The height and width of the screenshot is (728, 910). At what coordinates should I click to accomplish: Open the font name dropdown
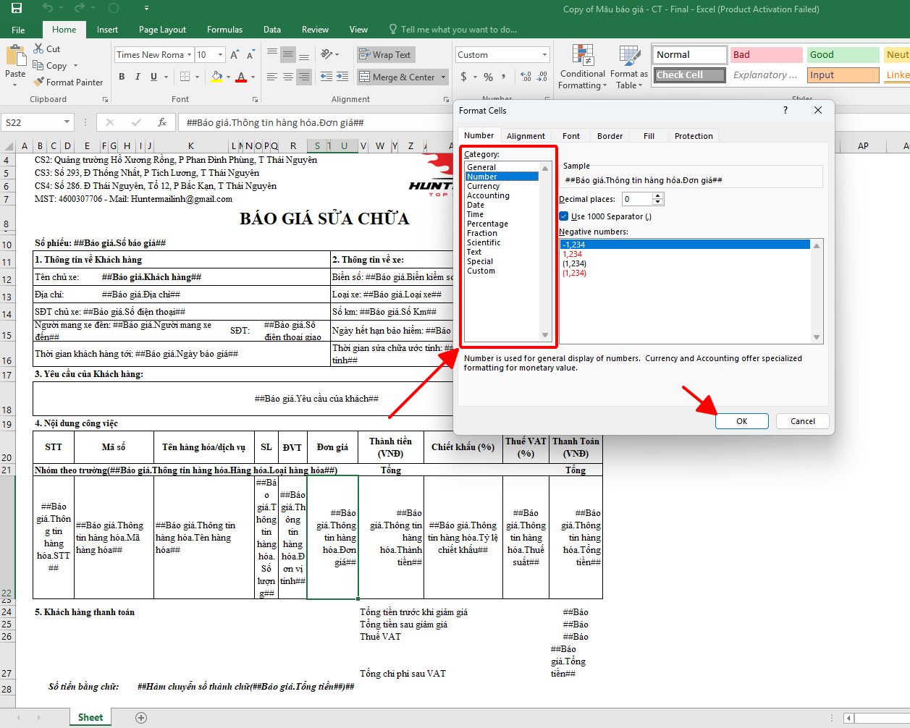point(189,55)
